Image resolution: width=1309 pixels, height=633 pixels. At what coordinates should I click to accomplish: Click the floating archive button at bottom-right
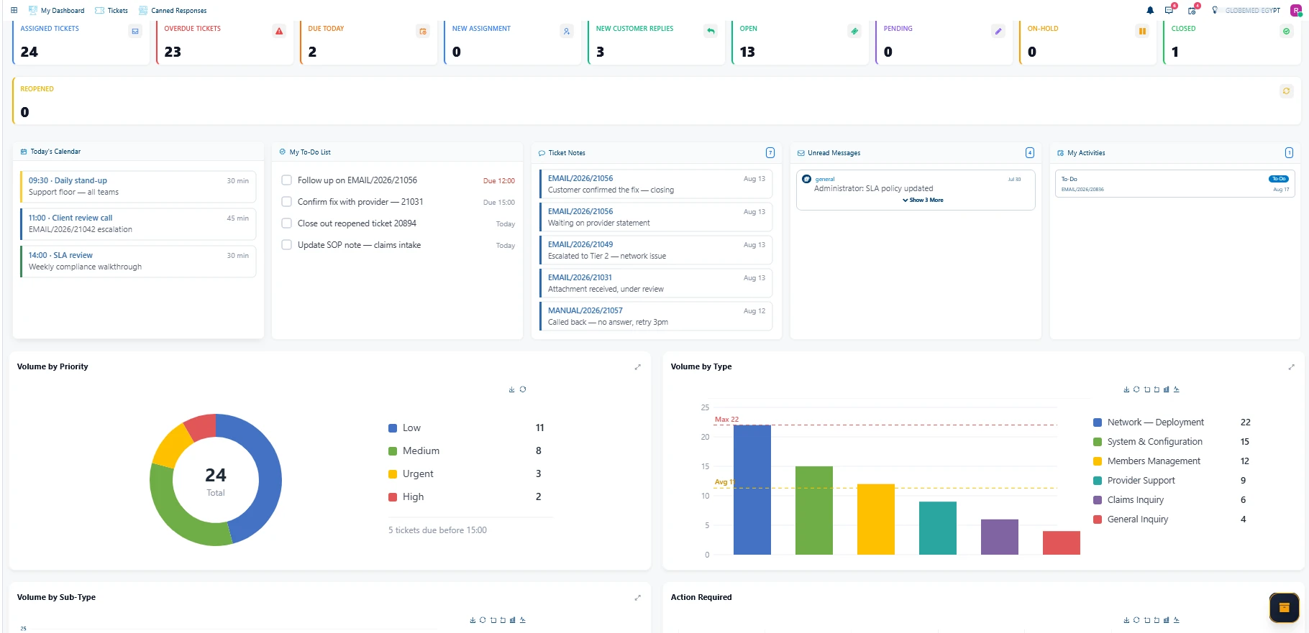(1285, 608)
